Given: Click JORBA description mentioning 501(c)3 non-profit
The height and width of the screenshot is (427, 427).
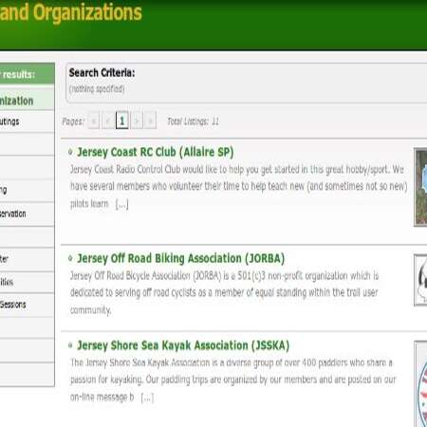Looking at the screenshot, I should pos(224,293).
